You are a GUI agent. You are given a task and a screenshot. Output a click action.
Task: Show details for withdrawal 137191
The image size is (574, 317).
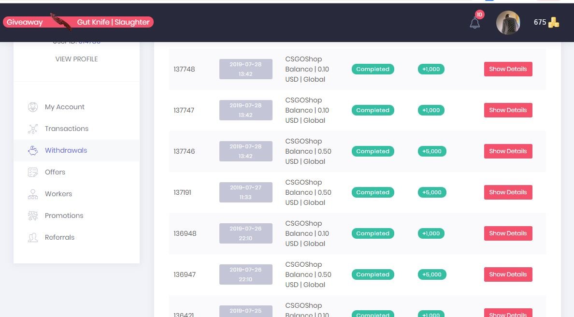click(508, 192)
